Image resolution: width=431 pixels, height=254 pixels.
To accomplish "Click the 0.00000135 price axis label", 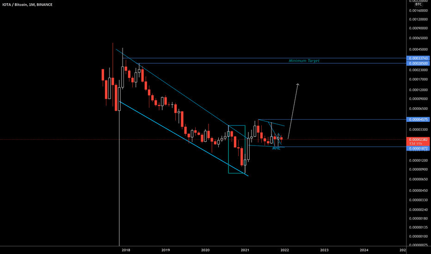I will (x=419, y=227).
